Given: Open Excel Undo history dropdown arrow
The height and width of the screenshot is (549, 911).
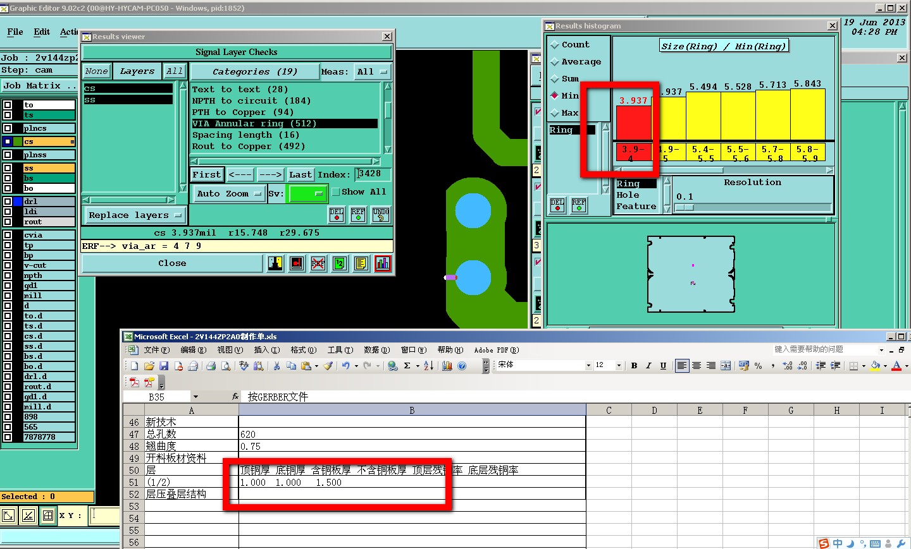Looking at the screenshot, I should [x=356, y=366].
